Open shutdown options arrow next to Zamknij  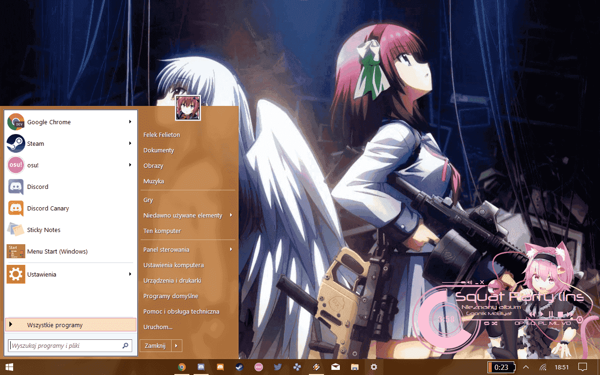coord(176,346)
